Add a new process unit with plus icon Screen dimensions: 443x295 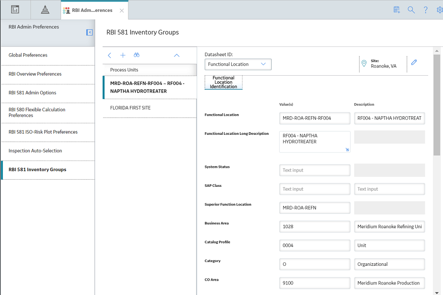(123, 55)
